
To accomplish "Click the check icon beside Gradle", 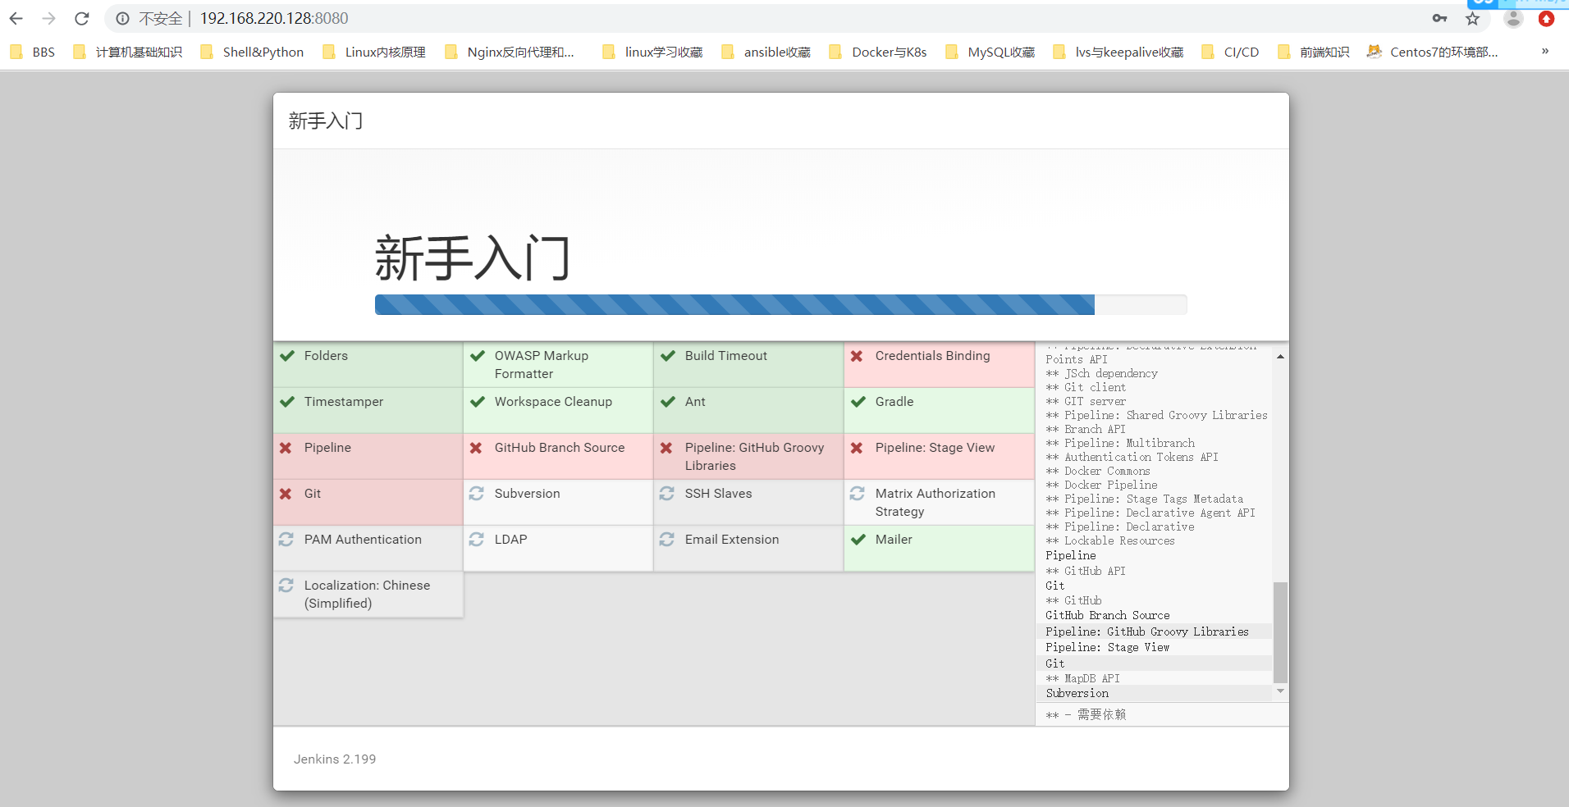I will [x=858, y=402].
